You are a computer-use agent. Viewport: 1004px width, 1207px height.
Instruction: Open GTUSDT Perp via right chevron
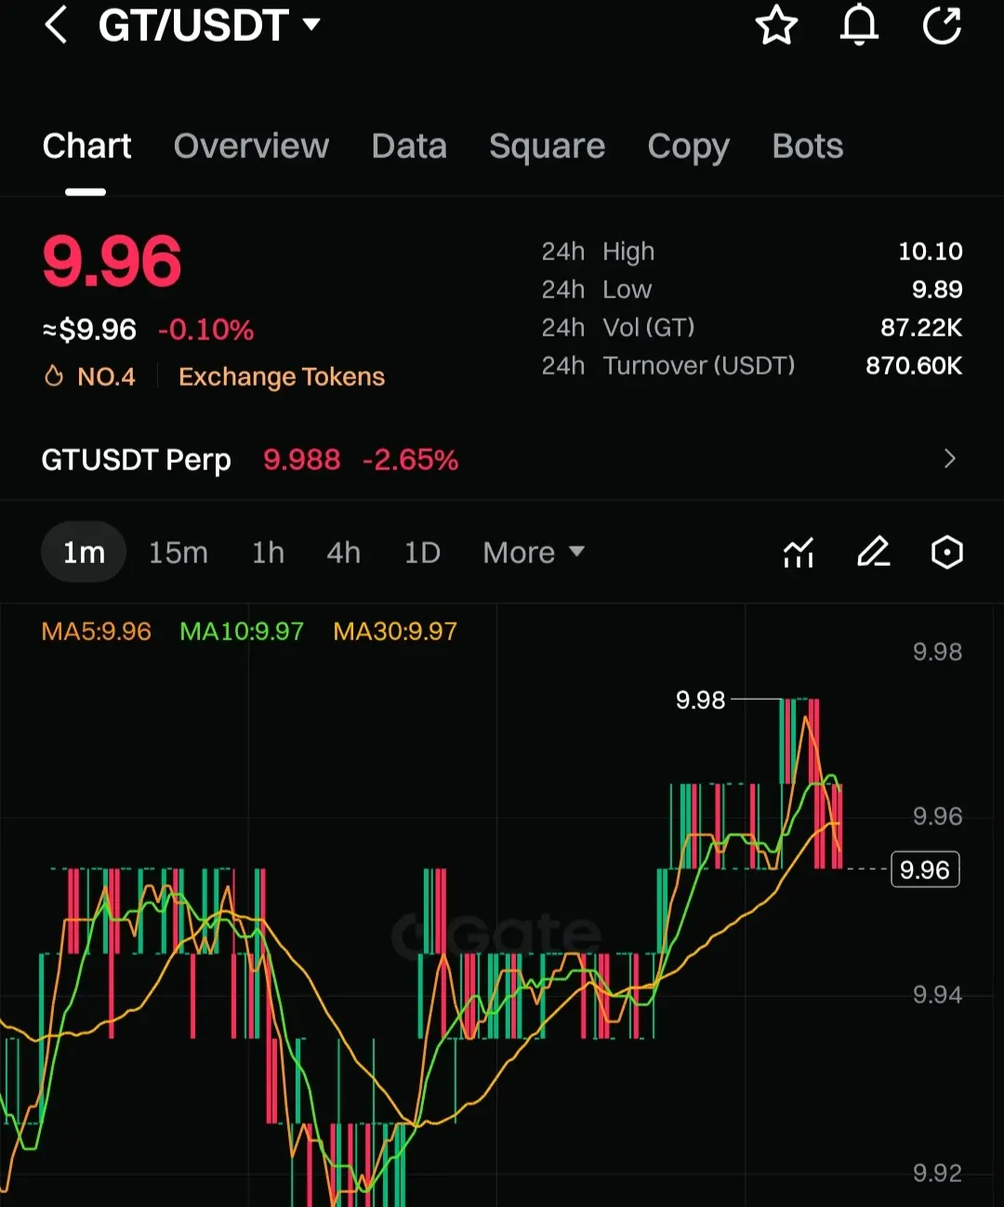coord(949,459)
